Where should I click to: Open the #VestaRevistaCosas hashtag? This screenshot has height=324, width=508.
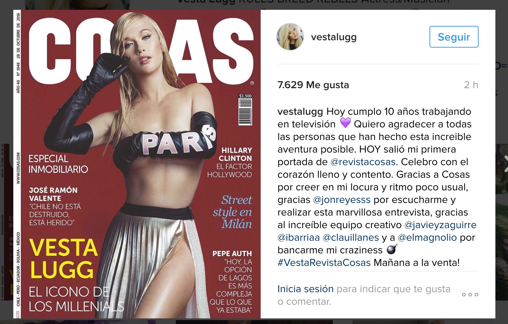pyautogui.click(x=324, y=263)
